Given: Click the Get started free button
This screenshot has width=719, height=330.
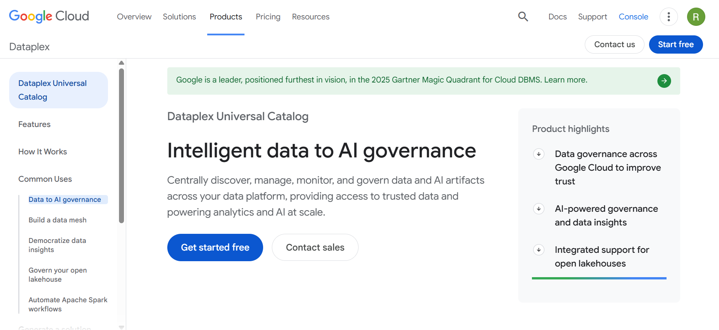Looking at the screenshot, I should pos(215,247).
